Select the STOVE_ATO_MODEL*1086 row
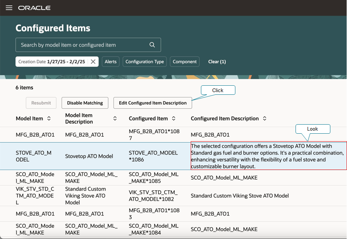 [153, 156]
